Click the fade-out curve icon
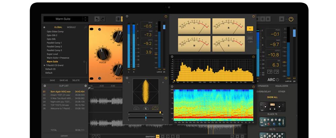This screenshot has width=336, height=138. 98,137
